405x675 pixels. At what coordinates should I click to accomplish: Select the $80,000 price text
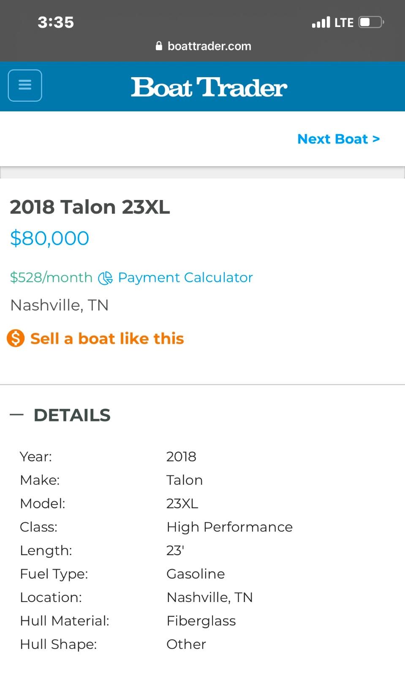click(x=49, y=238)
